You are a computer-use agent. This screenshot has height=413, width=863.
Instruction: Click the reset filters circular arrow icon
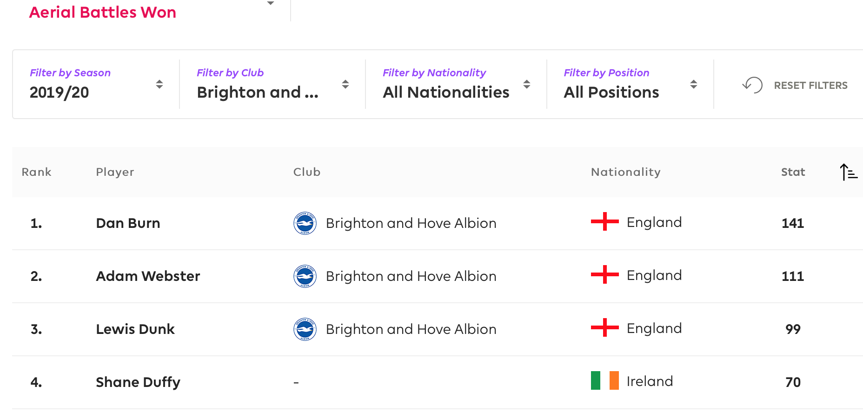click(752, 85)
